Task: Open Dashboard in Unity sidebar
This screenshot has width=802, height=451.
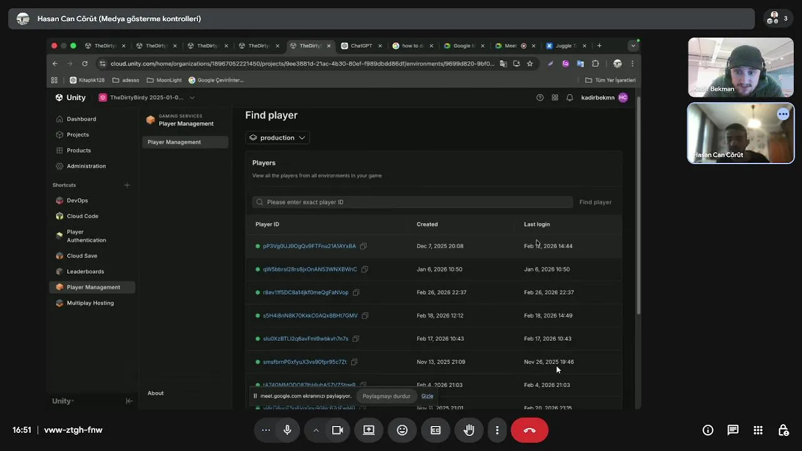Action: click(x=81, y=119)
